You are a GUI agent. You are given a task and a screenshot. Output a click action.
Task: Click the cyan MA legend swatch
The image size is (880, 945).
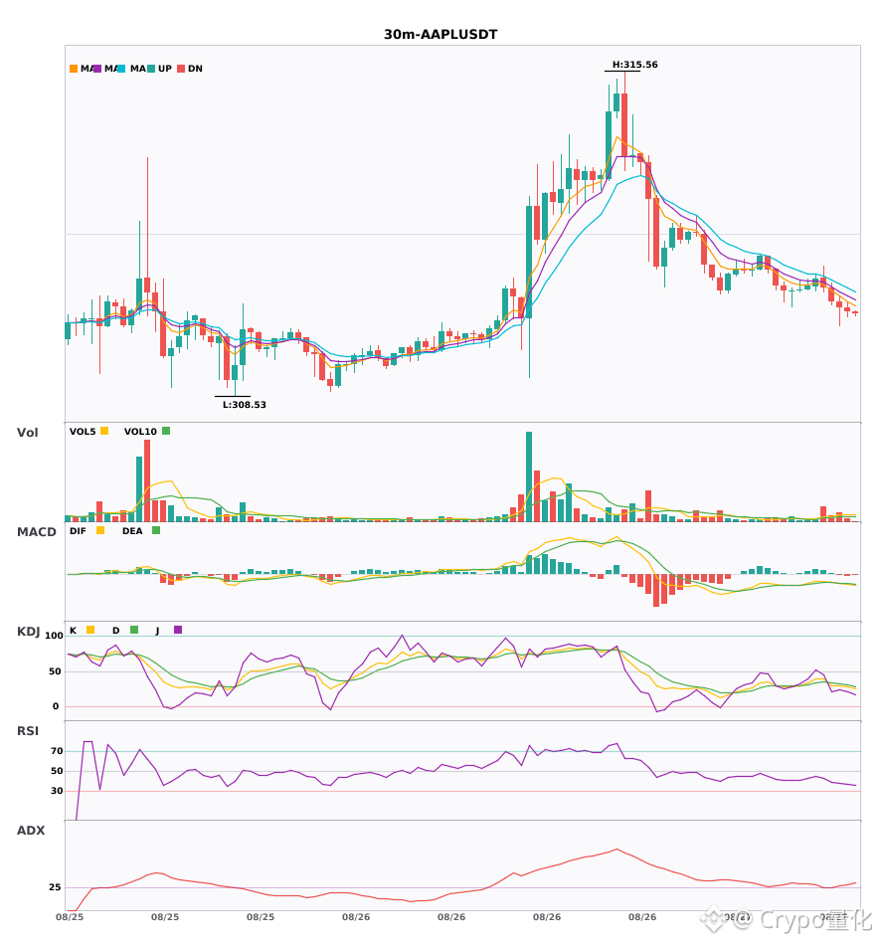(x=121, y=69)
